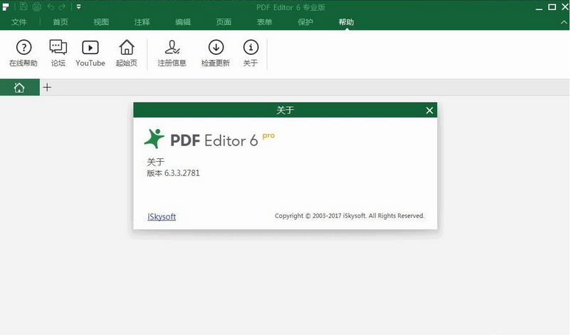The height and width of the screenshot is (335, 571).
Task: Open the Forum (论坛) icon
Action: pos(58,53)
